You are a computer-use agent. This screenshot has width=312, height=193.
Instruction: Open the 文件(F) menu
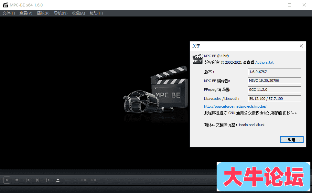(8, 13)
